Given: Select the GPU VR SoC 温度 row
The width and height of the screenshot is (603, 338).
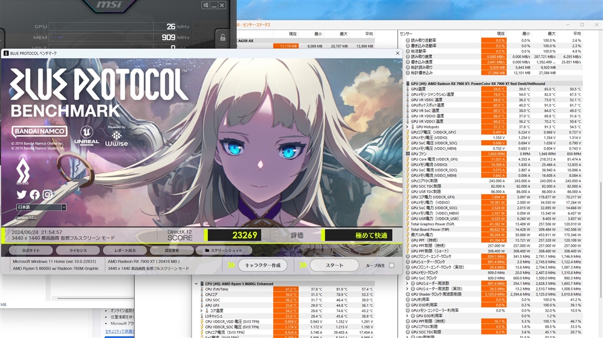Looking at the screenshot, I should pyautogui.click(x=494, y=110).
